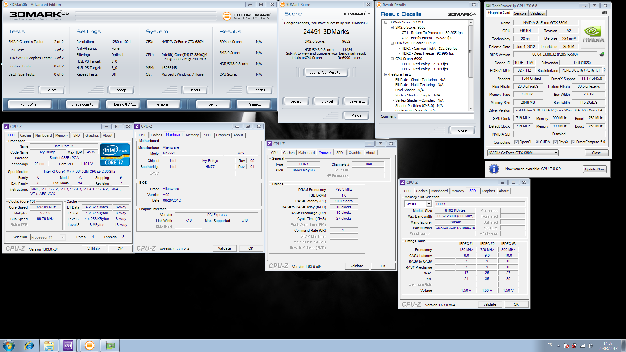
Task: Switch to 3DMark06 taskbar icon
Action: click(89, 345)
